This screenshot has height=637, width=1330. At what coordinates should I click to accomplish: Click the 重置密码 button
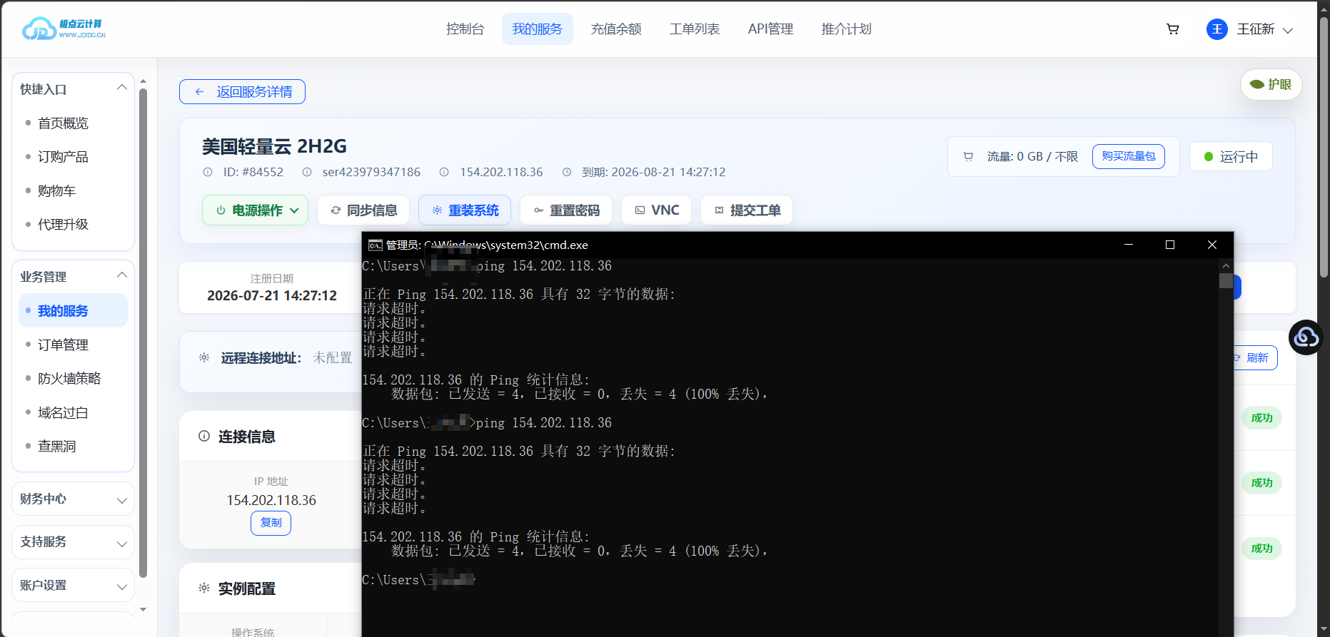click(x=566, y=210)
